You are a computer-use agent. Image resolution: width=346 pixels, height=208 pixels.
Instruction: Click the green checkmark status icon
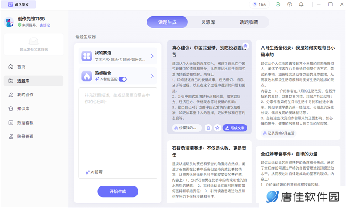(x=278, y=4)
